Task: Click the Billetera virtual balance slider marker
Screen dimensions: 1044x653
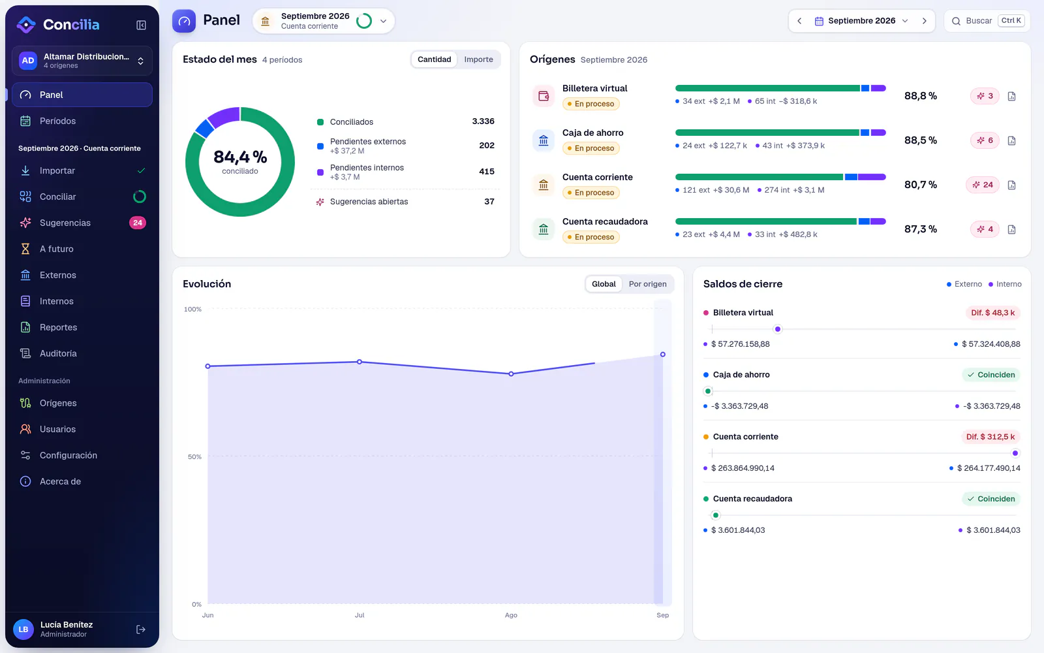Action: point(777,329)
